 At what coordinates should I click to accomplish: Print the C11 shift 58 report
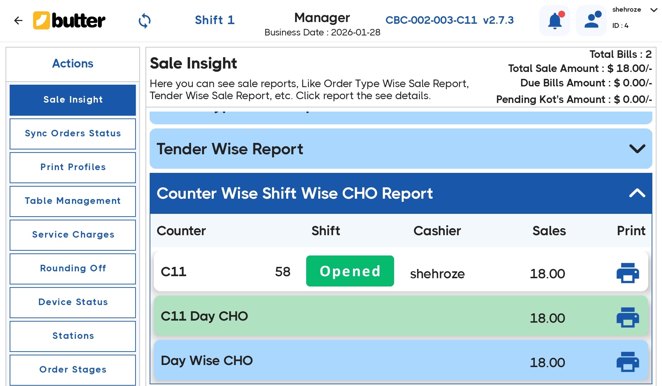point(628,272)
